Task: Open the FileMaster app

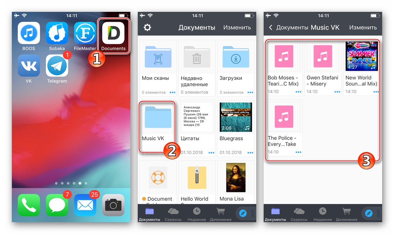Action: (85, 33)
